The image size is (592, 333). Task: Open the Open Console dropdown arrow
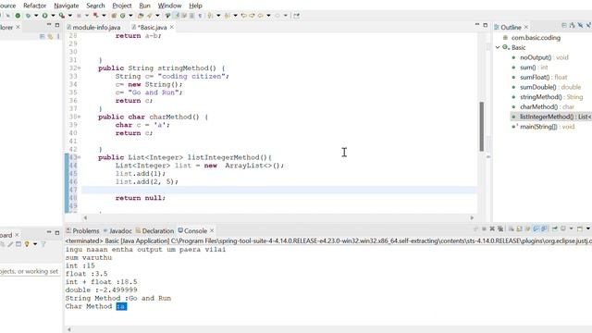[588, 228]
